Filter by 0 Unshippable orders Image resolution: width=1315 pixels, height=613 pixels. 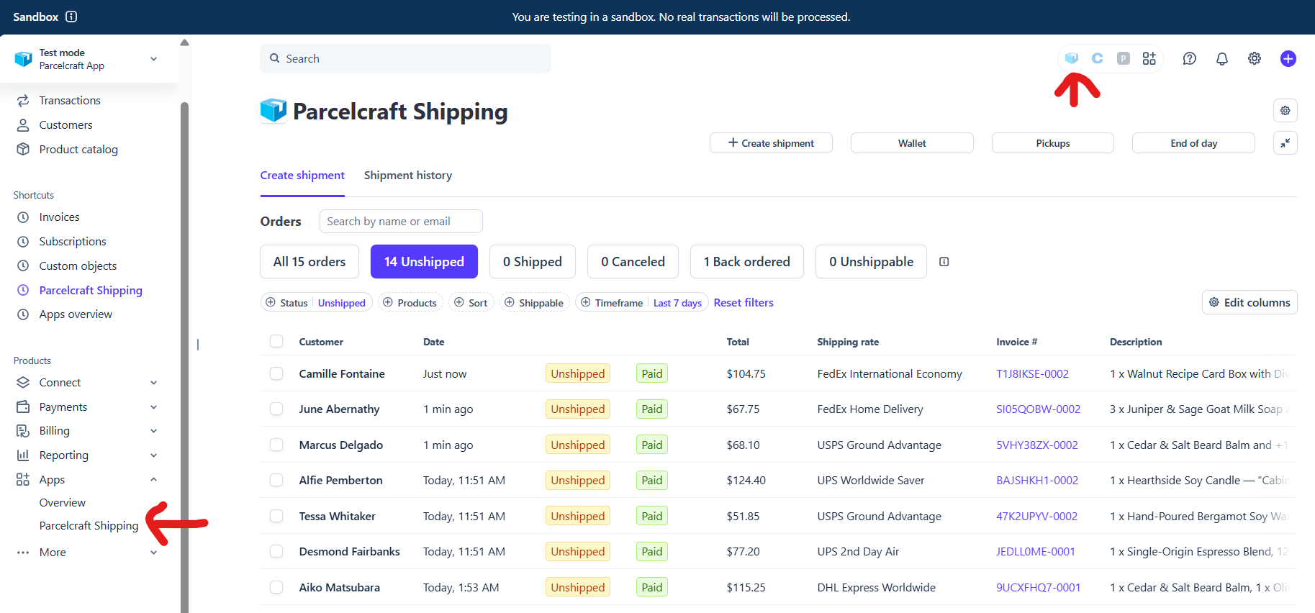click(871, 262)
